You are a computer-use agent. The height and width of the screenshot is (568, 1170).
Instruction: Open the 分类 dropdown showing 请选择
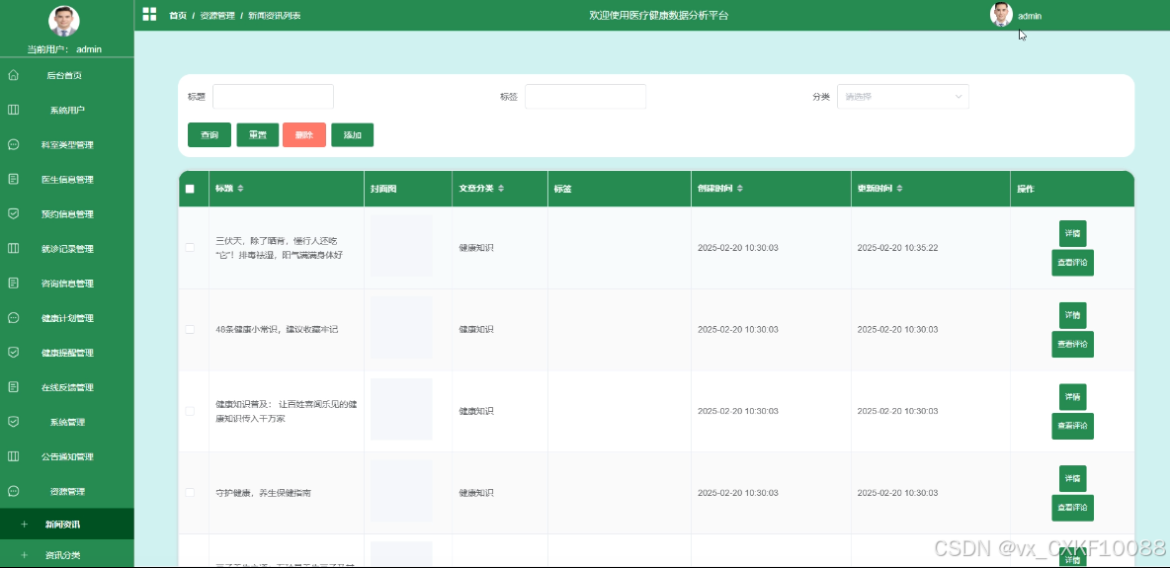903,96
